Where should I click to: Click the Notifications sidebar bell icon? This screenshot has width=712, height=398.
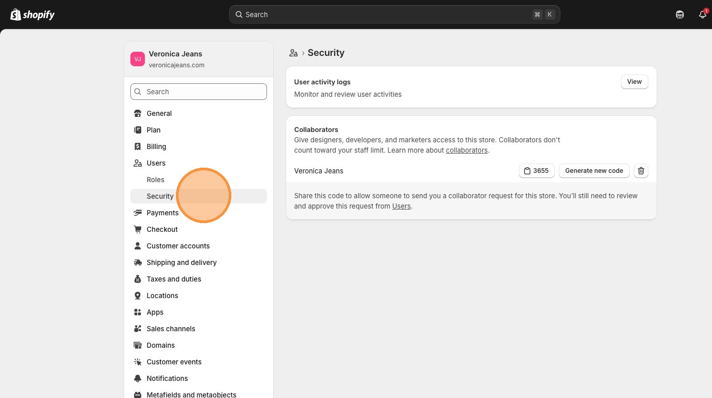tap(138, 378)
